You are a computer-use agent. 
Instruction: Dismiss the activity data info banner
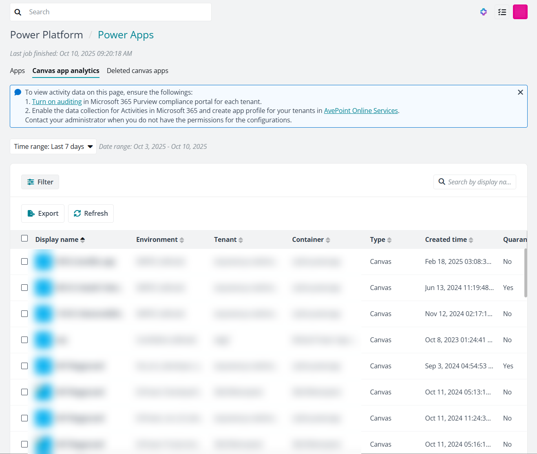click(520, 92)
